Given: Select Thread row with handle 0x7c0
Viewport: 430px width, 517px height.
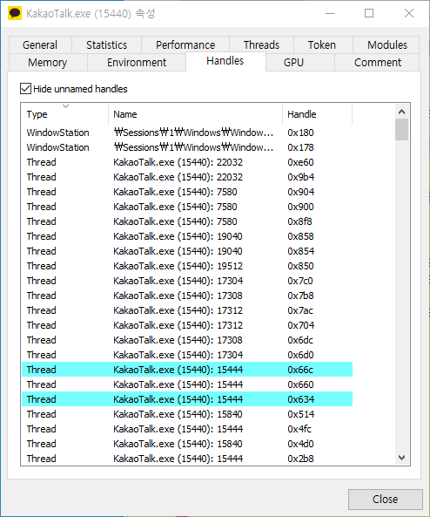Looking at the screenshot, I should click(187, 281).
